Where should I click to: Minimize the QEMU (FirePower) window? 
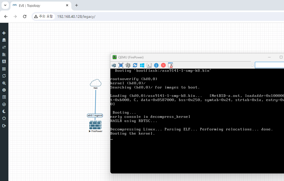click(x=269, y=57)
